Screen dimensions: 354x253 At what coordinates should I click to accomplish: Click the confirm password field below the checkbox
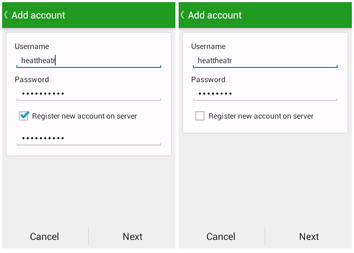88,138
